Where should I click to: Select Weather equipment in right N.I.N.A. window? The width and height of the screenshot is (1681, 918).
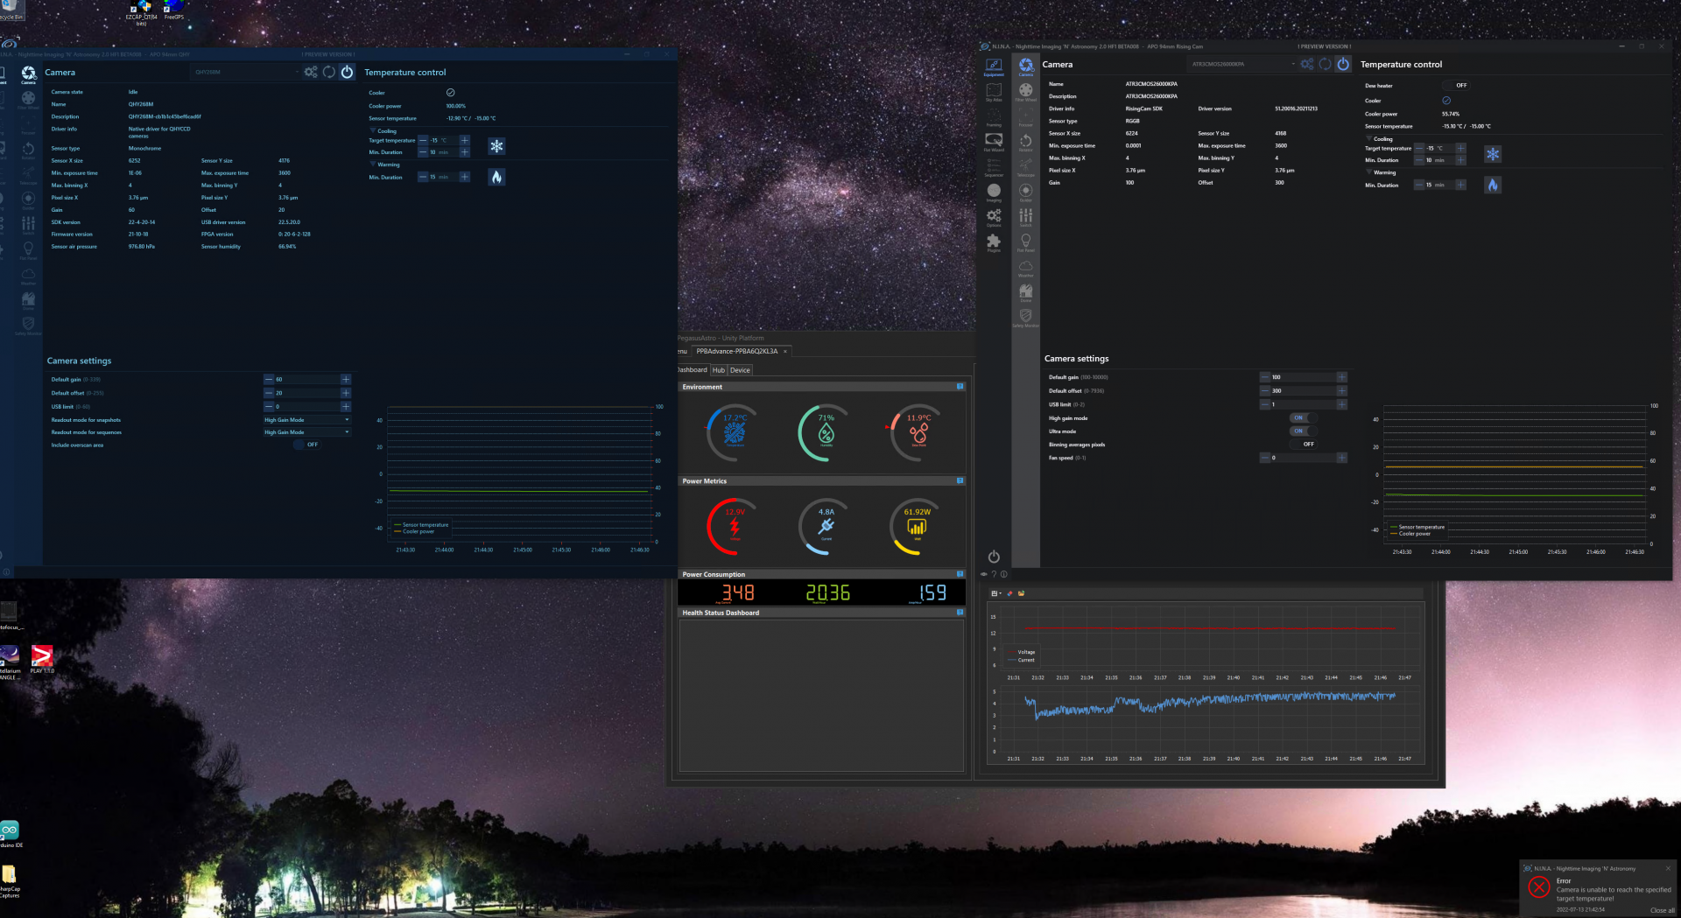[1025, 268]
